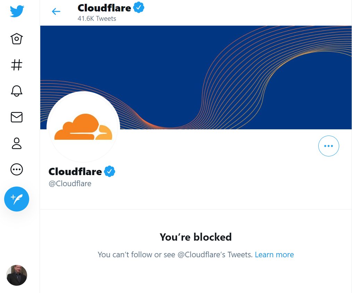
Task: Click the @Cloudflare handle text
Action: 70,183
